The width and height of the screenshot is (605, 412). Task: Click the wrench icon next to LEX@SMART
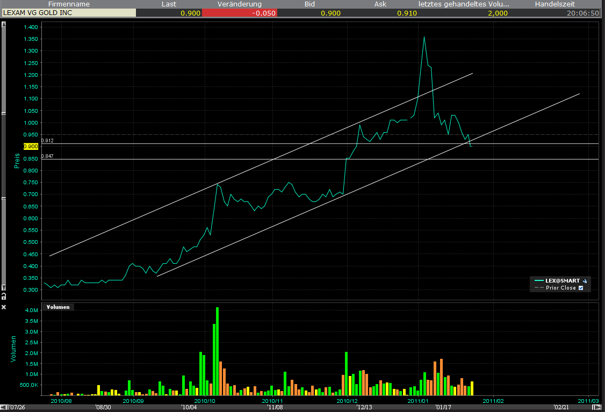click(x=585, y=280)
